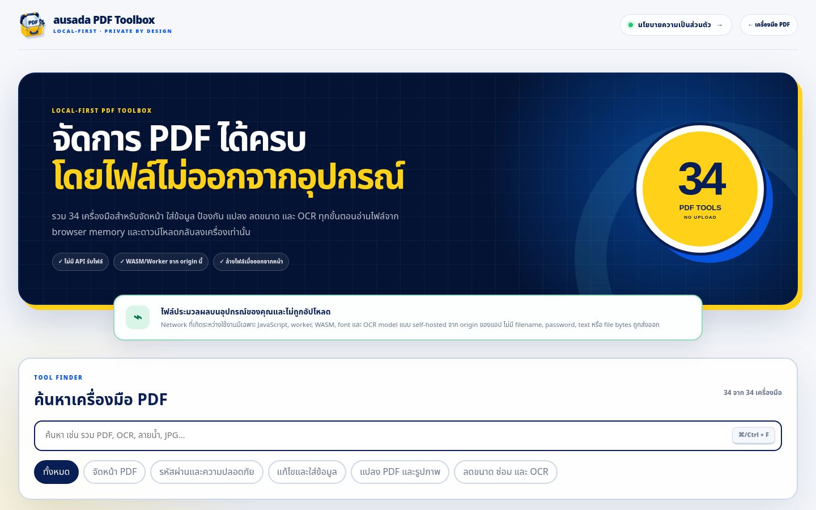The width and height of the screenshot is (816, 510).
Task: Click the green status dot beside นโยบายความเป็นส่วนตัว
Action: tap(630, 25)
